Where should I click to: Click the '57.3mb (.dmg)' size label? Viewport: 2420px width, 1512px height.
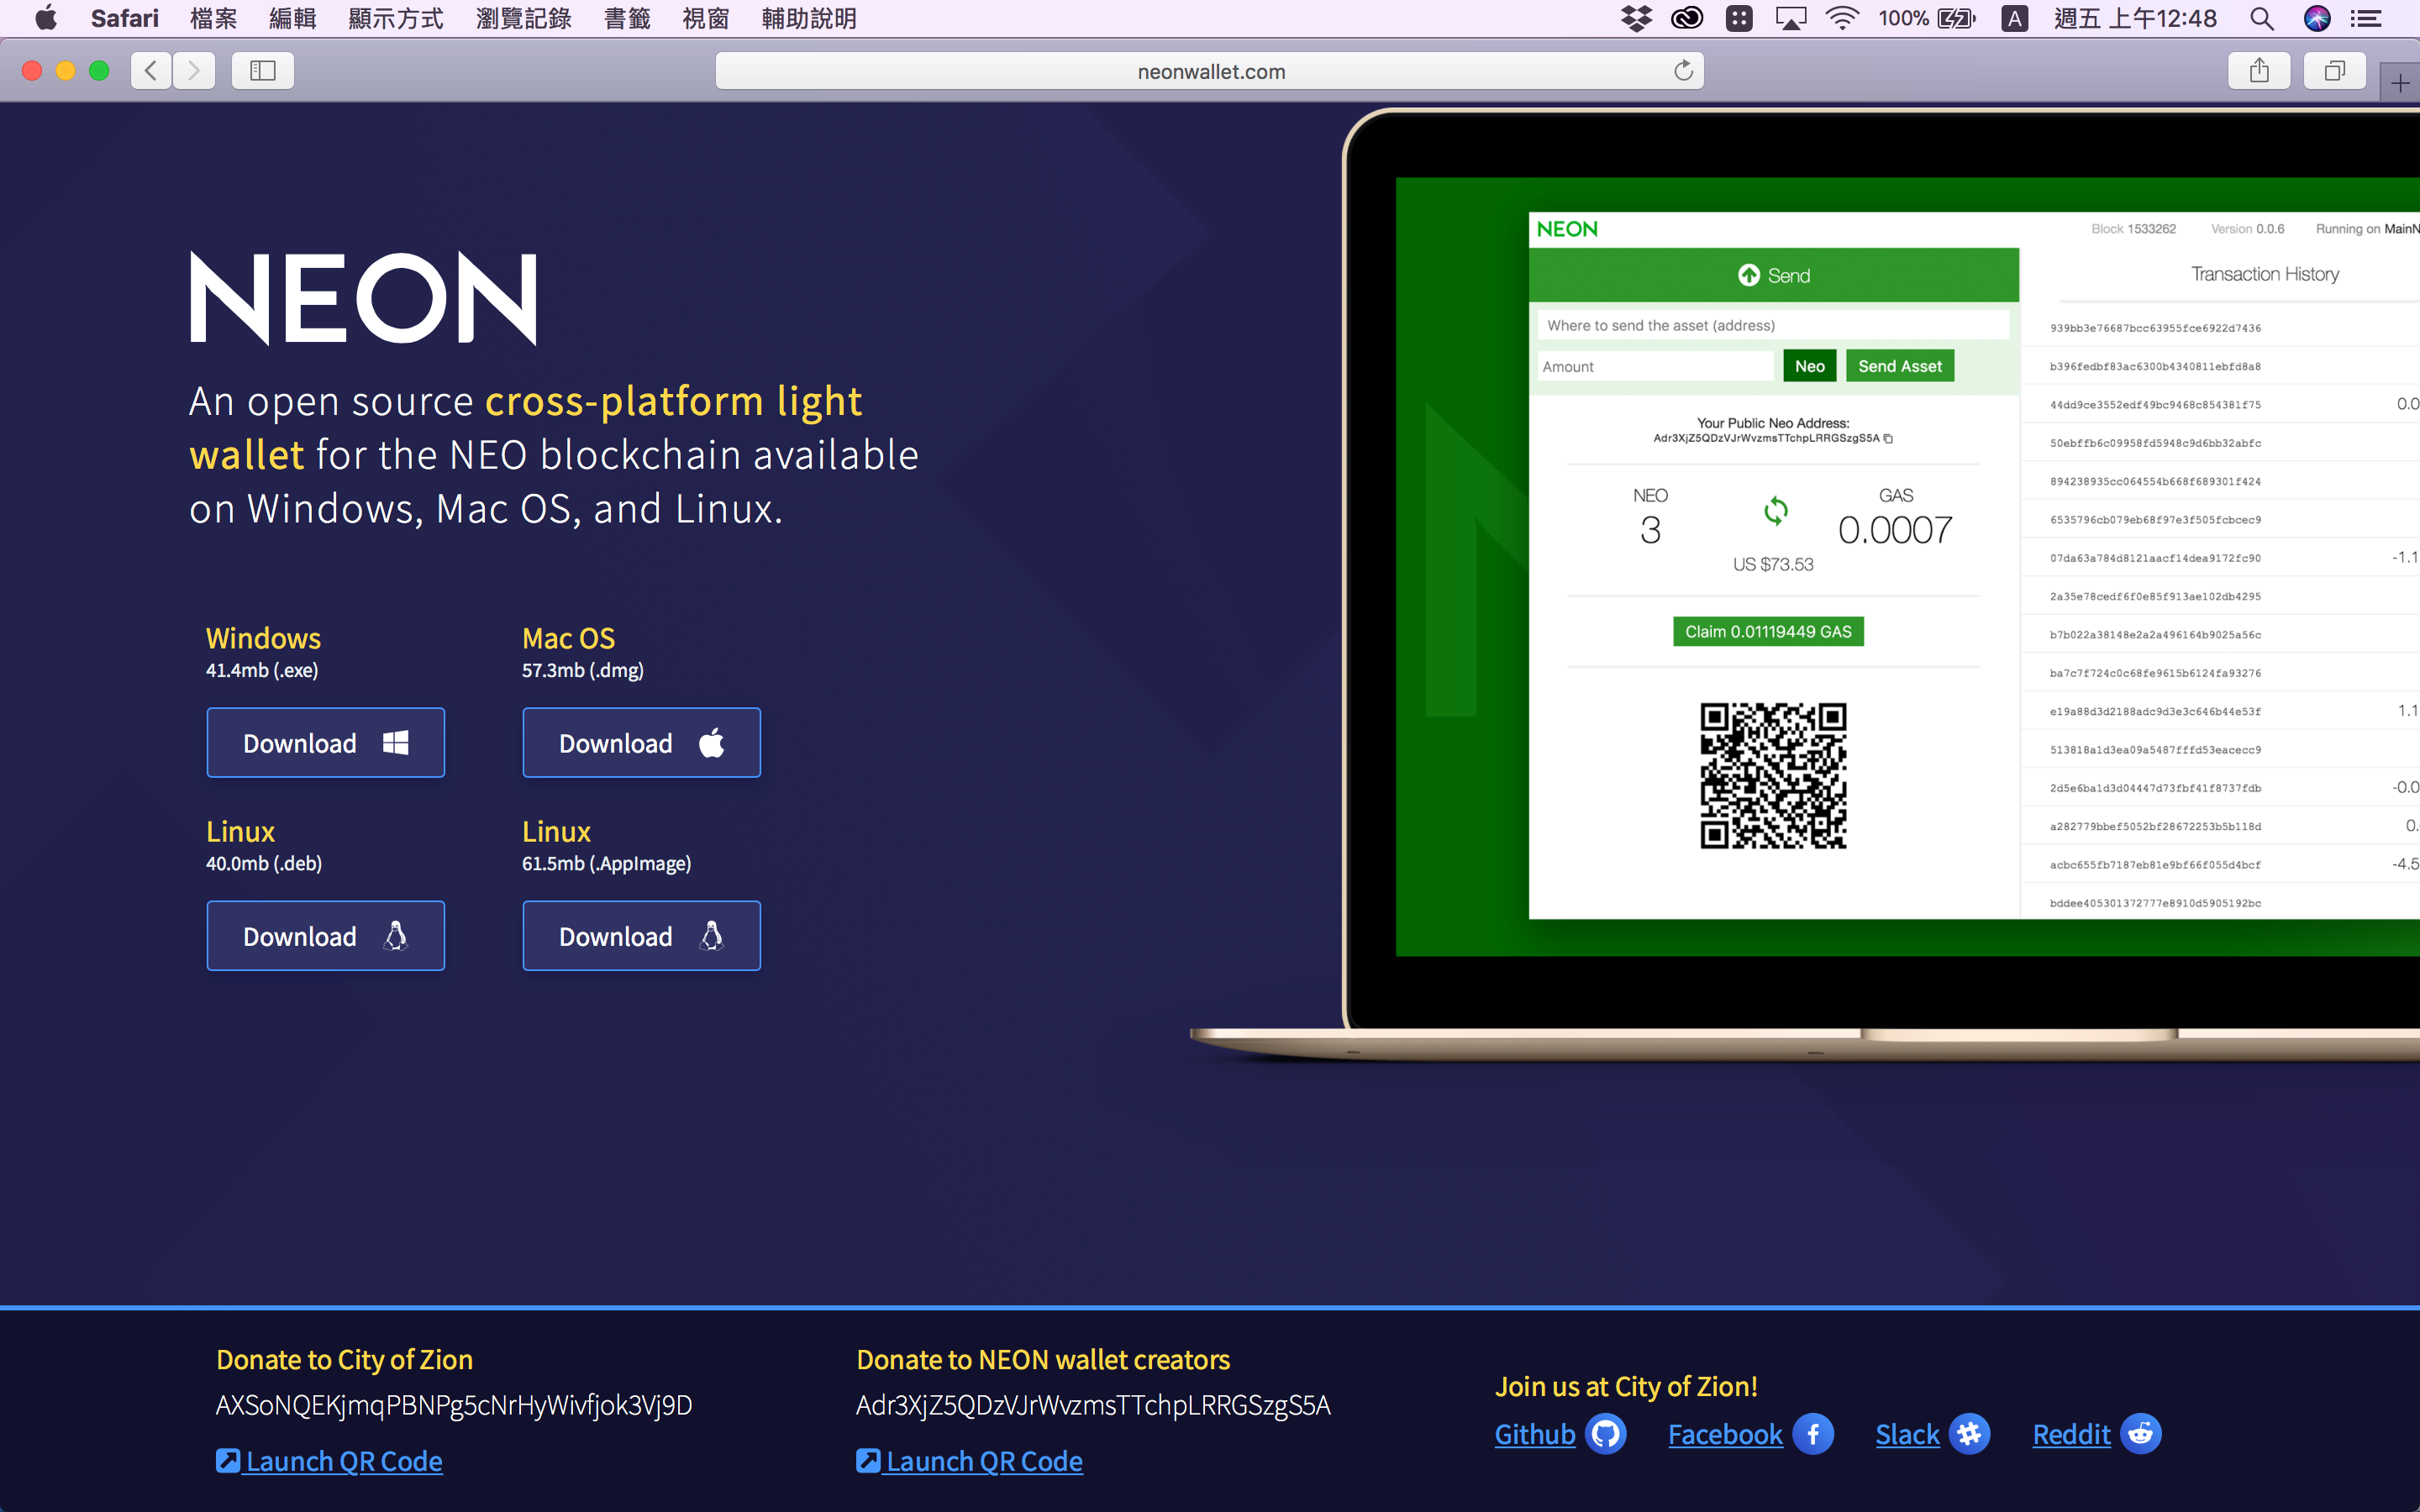pos(583,670)
